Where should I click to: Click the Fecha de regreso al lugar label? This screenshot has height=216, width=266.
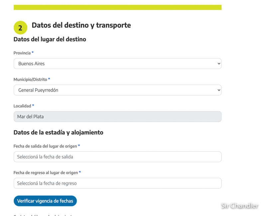coord(46,173)
